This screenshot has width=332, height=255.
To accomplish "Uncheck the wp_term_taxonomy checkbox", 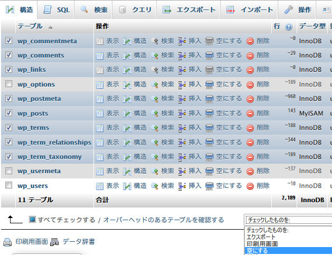I will [8, 157].
